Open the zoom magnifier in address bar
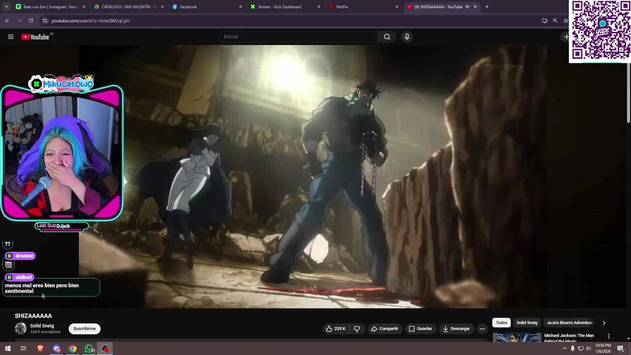Image resolution: width=631 pixels, height=355 pixels. tap(555, 21)
